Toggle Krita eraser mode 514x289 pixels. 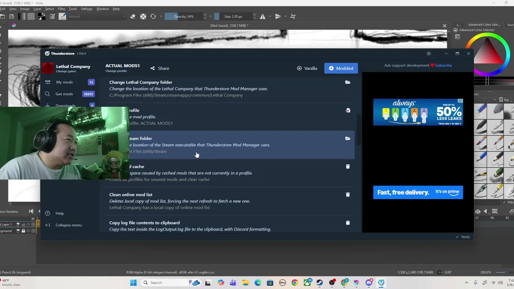coord(133,16)
